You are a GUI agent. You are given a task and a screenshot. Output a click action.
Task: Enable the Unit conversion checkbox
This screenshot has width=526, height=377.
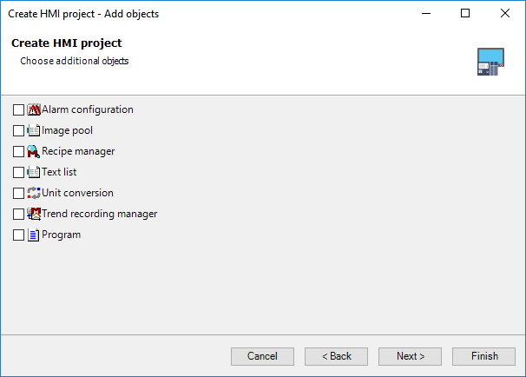18,193
